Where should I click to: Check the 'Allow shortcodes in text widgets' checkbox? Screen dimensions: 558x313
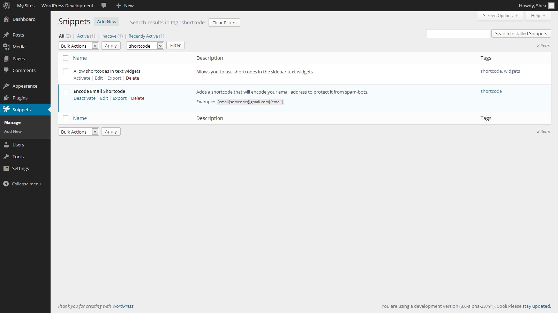[66, 71]
